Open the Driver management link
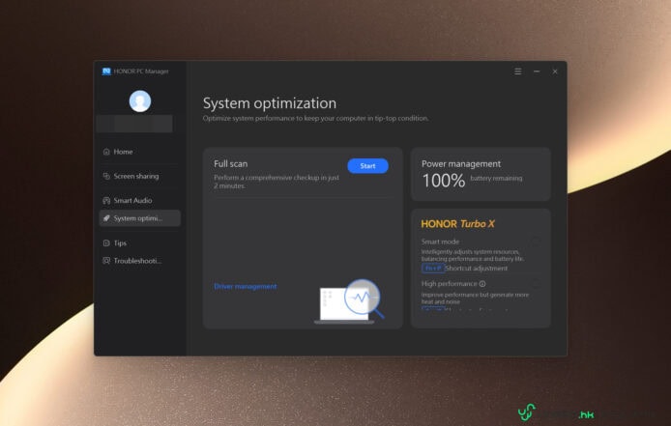The image size is (671, 426). pyautogui.click(x=246, y=286)
